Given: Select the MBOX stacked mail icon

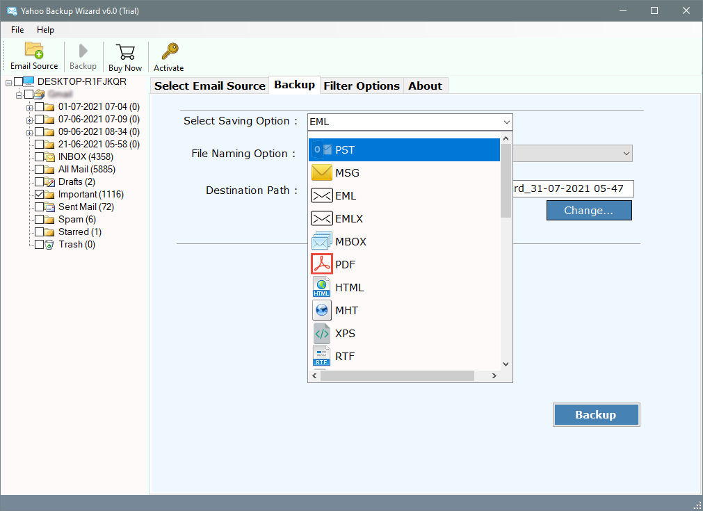Looking at the screenshot, I should (x=321, y=241).
